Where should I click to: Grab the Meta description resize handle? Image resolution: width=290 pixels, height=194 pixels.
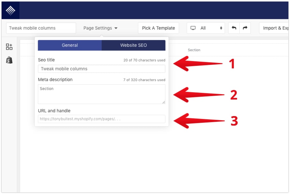tap(163, 102)
